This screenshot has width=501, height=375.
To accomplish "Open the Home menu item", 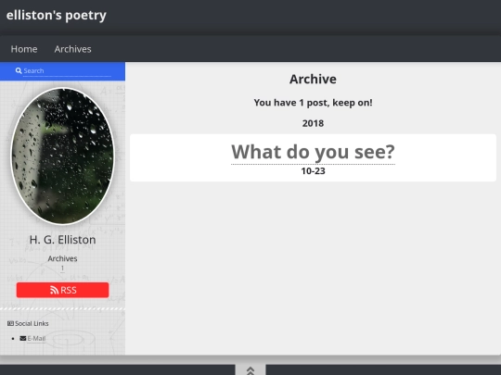I will pos(24,49).
